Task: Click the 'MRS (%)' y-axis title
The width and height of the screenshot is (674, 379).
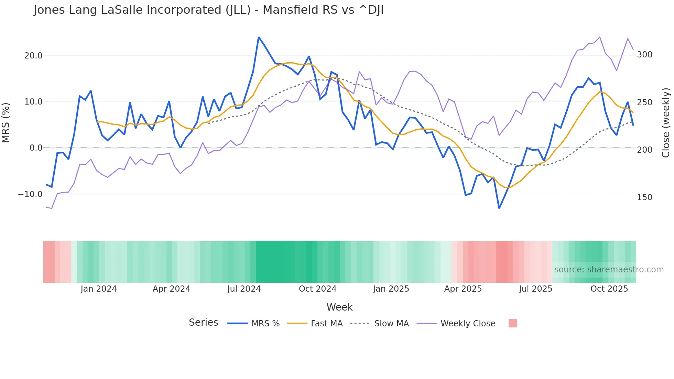Action: (6, 122)
